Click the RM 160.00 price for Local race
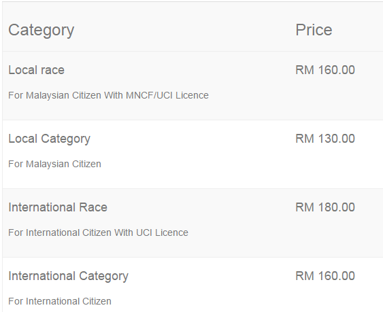 [325, 70]
